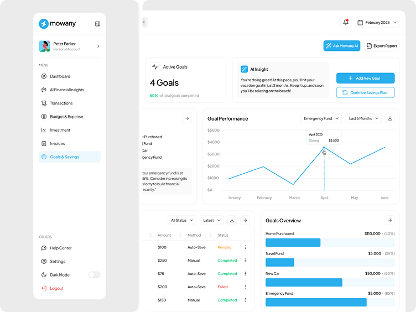Click download icon next to Latest filter
Screen dimensions: 416x312
coord(232,220)
